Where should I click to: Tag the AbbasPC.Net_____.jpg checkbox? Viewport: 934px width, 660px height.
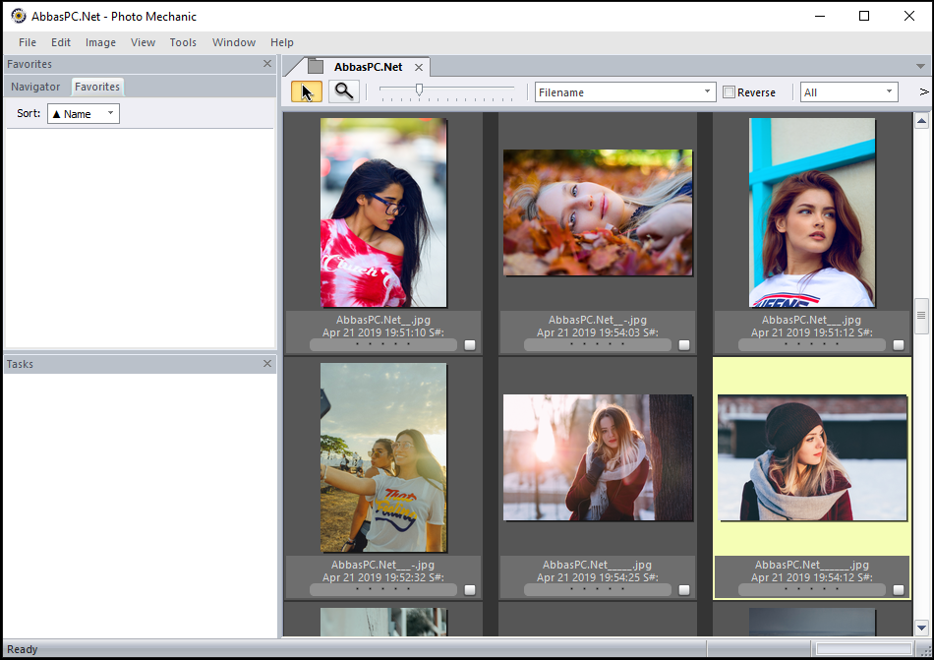click(x=899, y=590)
